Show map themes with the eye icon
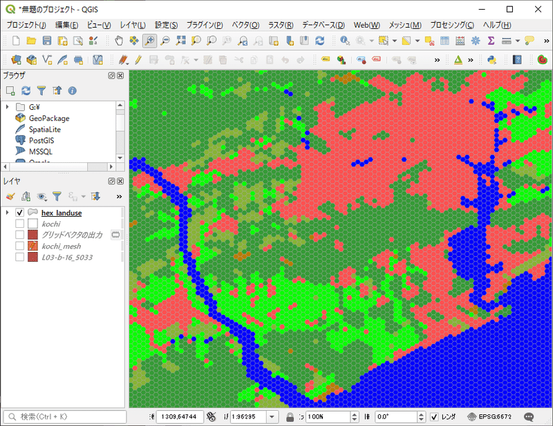The image size is (553, 426). (x=41, y=196)
